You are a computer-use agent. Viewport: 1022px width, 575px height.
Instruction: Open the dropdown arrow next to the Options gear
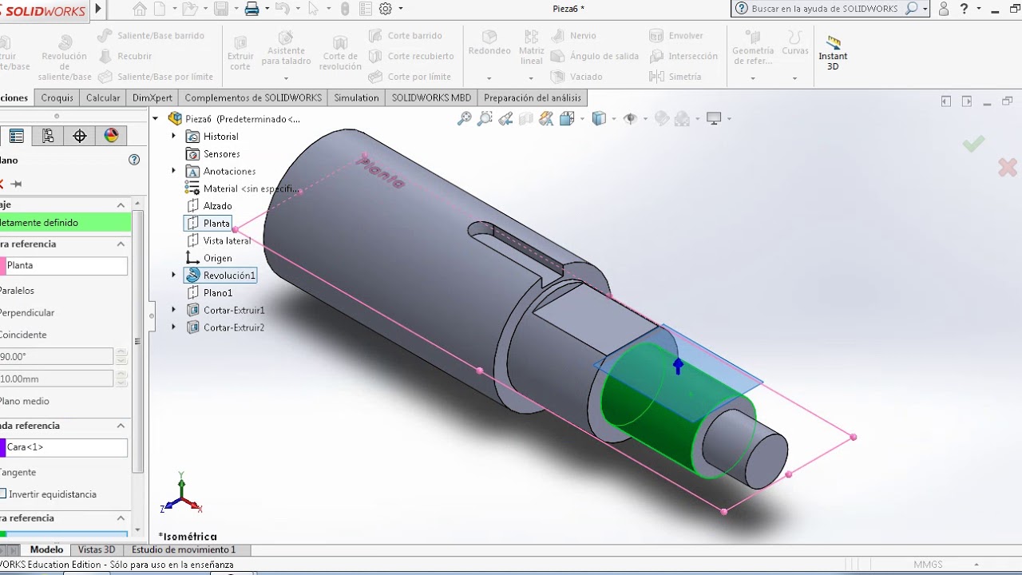(x=401, y=9)
